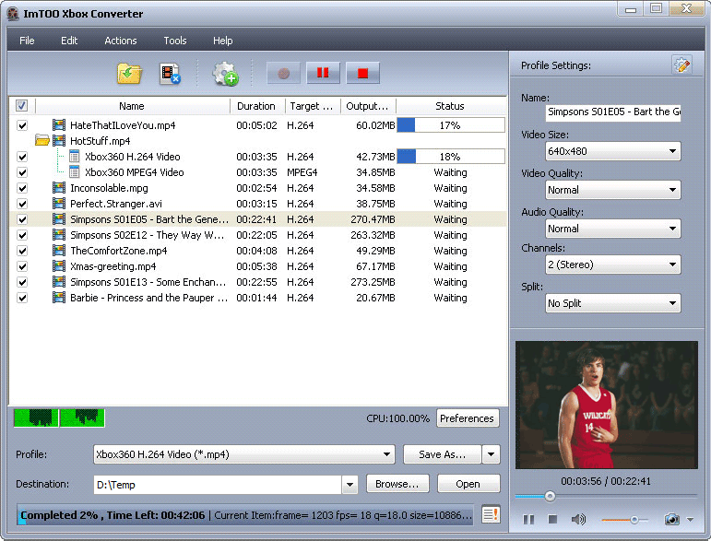
Task: Click the Open destination button
Action: [x=468, y=484]
